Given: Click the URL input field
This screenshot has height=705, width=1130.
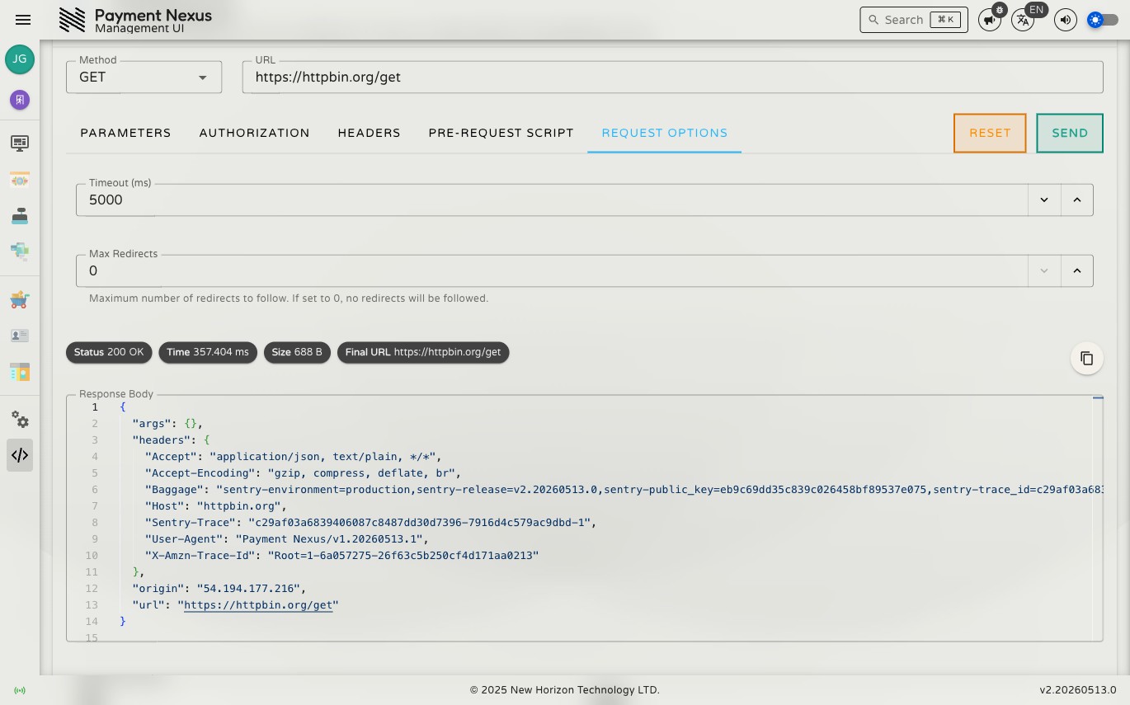Looking at the screenshot, I should [672, 77].
